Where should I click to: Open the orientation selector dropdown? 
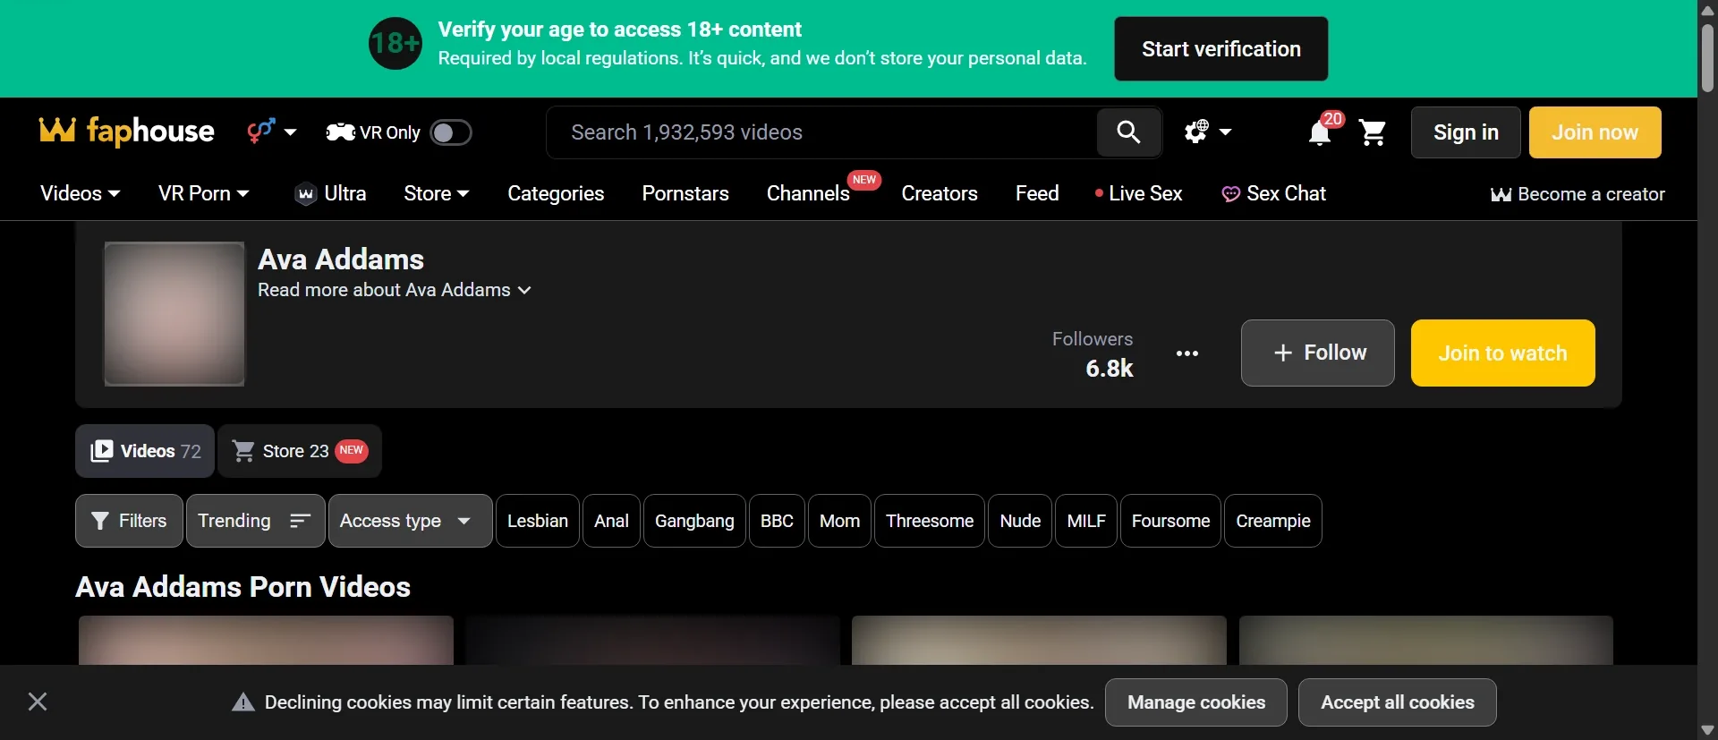tap(272, 132)
